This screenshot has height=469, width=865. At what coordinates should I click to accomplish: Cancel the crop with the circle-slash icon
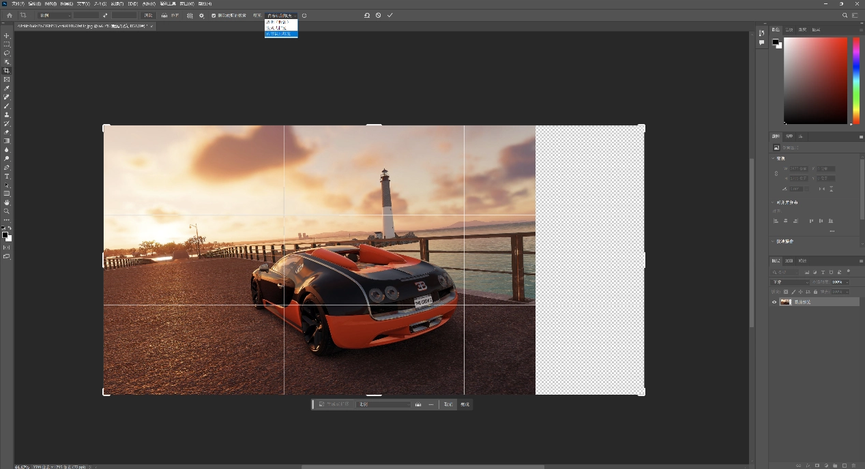(379, 15)
